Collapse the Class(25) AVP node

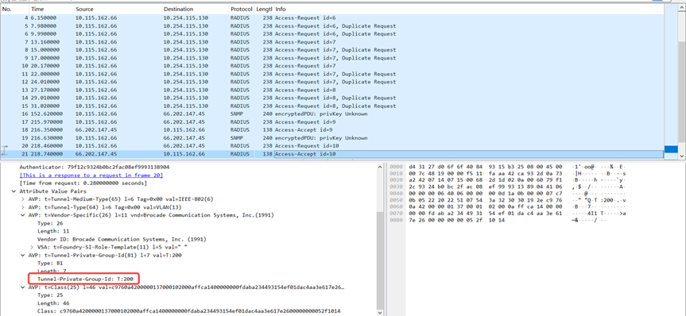23,287
